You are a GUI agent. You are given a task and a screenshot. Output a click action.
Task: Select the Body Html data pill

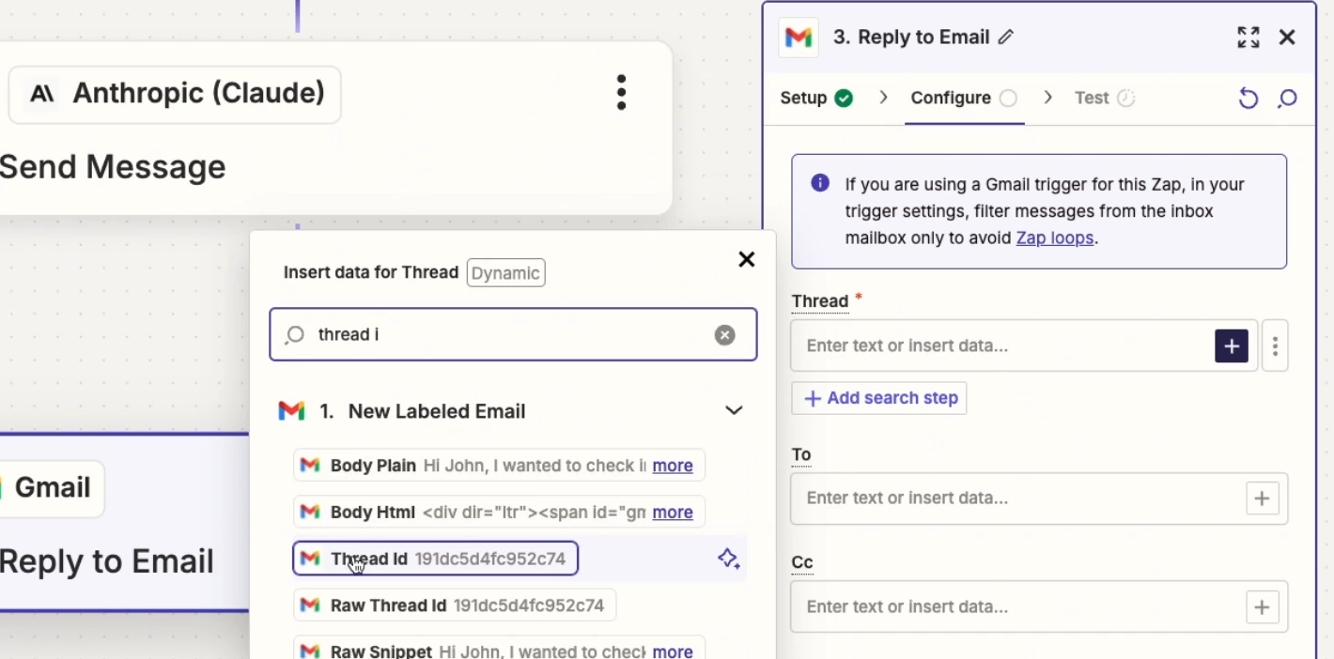[499, 513]
